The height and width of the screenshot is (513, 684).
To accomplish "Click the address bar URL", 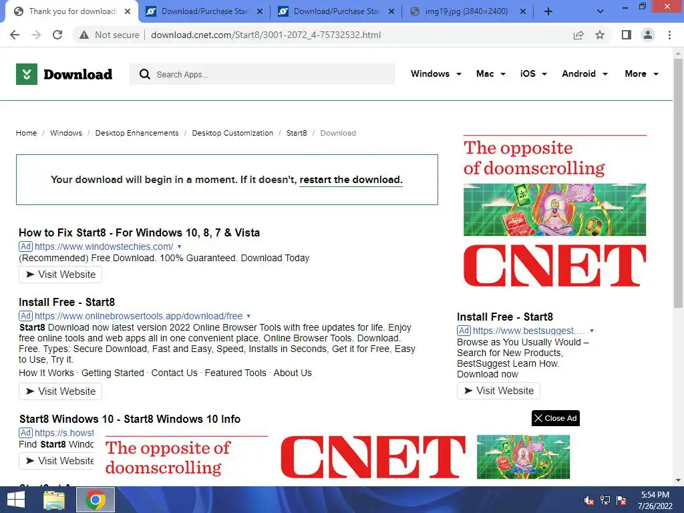I will click(266, 35).
